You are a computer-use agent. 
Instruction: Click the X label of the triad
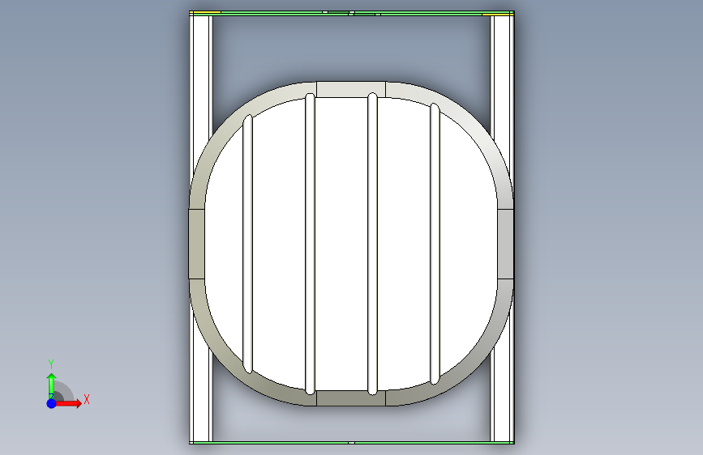(87, 399)
